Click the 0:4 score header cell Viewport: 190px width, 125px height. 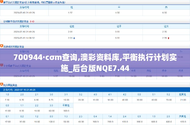(95, 116)
